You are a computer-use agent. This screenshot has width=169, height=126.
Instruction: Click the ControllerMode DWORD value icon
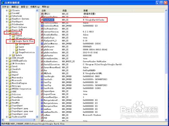click(x=42, y=26)
